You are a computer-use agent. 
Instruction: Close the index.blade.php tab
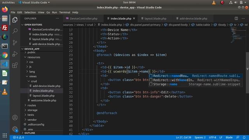click(x=134, y=18)
